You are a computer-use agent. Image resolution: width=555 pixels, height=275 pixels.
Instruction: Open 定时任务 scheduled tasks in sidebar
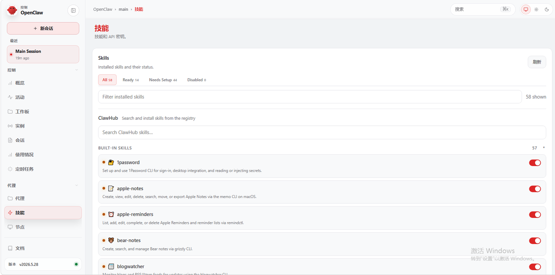43,169
